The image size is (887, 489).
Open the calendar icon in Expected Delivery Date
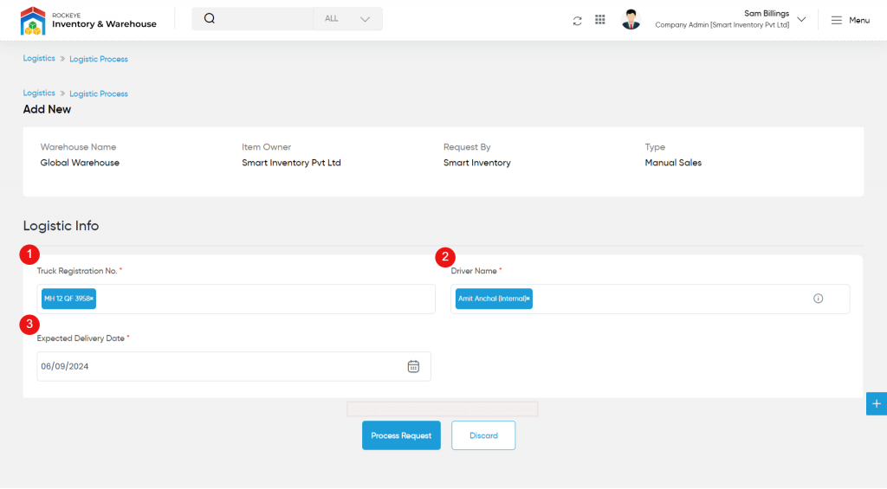[x=413, y=366]
